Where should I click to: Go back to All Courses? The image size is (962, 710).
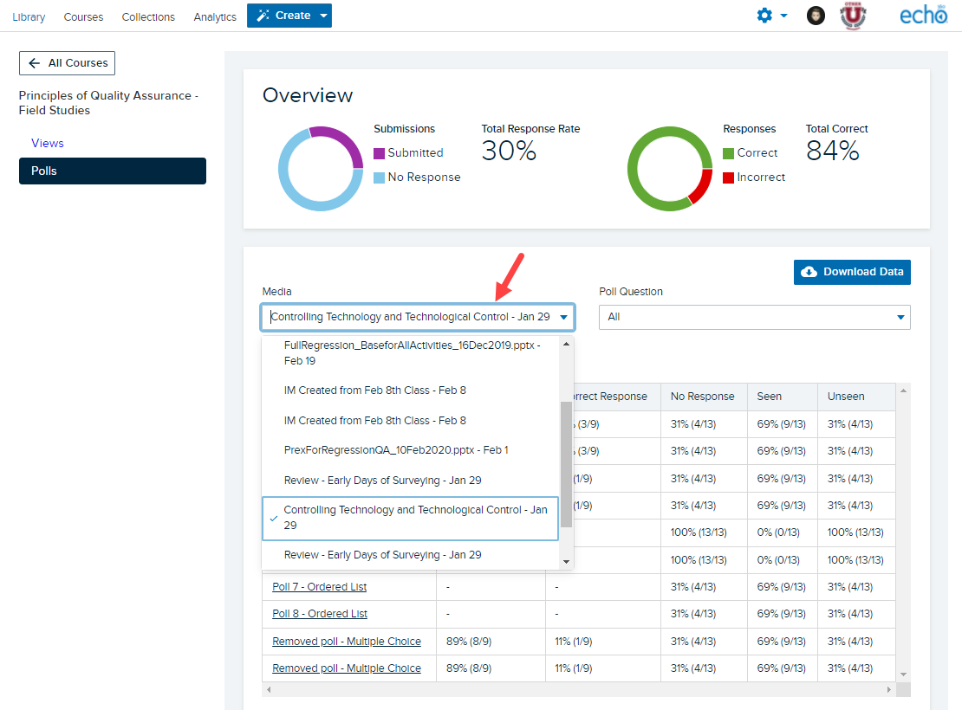67,63
